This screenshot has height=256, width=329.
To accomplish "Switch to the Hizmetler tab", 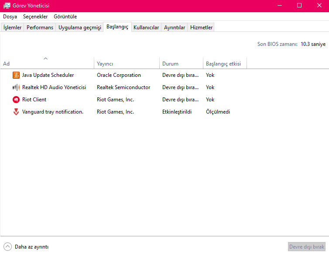I will click(x=201, y=28).
